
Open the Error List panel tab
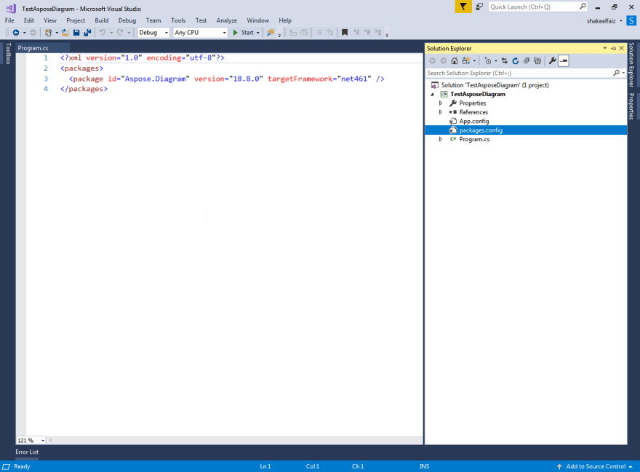pos(27,452)
